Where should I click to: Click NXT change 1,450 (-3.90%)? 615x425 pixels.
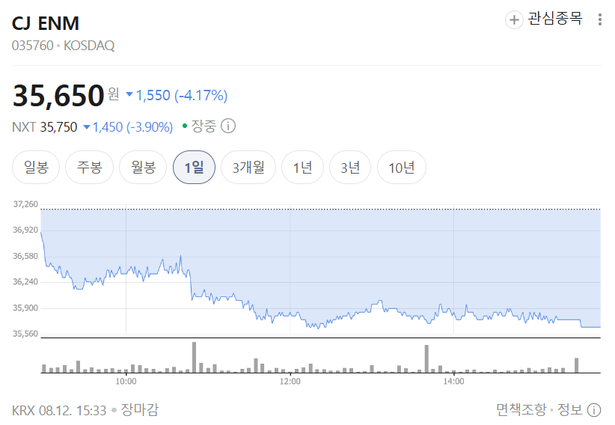coord(128,127)
